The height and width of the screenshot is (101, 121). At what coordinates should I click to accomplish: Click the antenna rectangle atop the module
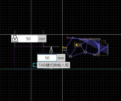(103, 42)
